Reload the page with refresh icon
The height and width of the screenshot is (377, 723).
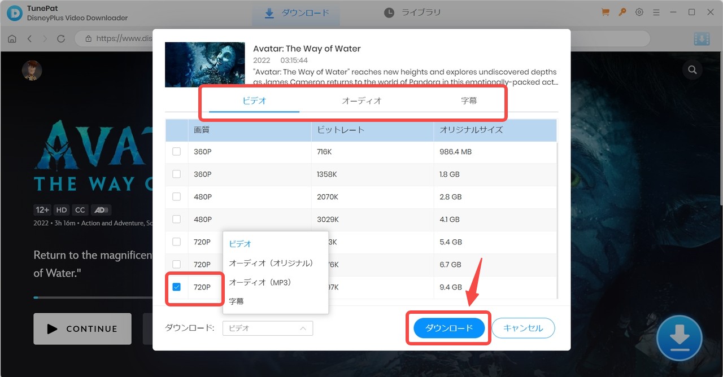coord(61,39)
